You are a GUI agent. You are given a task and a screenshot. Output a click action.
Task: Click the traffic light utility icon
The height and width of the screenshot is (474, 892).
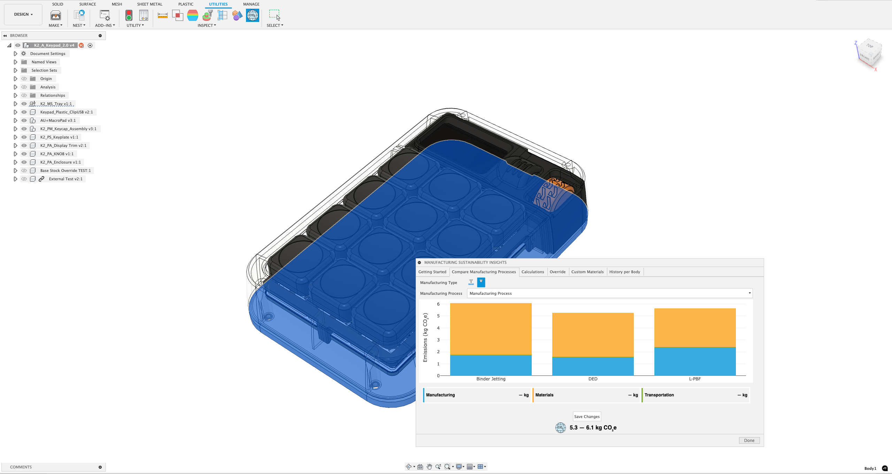point(129,15)
